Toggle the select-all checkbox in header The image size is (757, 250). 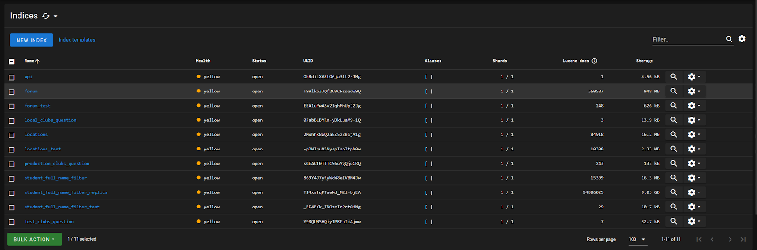12,61
